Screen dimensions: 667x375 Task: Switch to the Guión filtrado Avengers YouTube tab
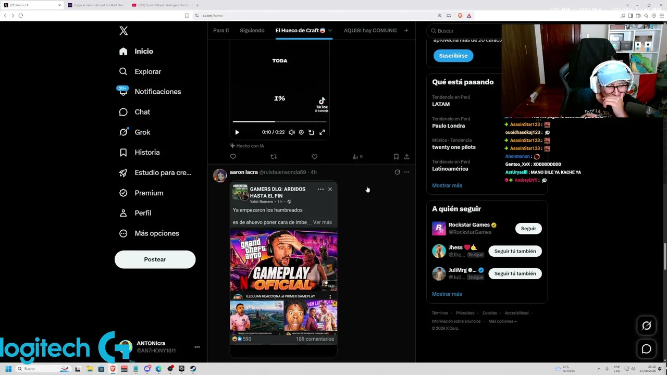coord(160,5)
